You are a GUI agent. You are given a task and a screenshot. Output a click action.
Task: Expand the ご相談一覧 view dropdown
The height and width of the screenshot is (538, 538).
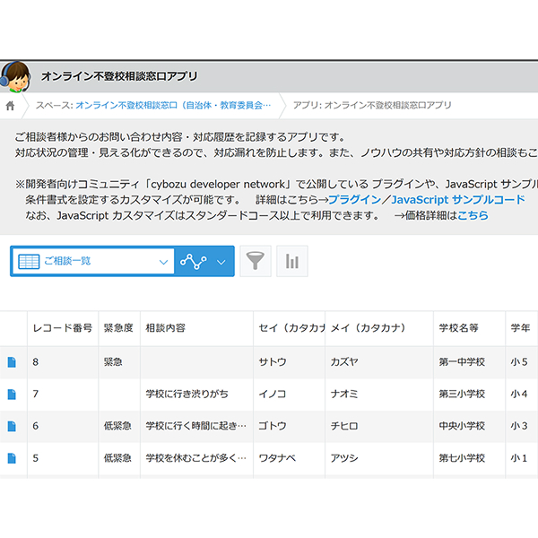click(x=163, y=262)
